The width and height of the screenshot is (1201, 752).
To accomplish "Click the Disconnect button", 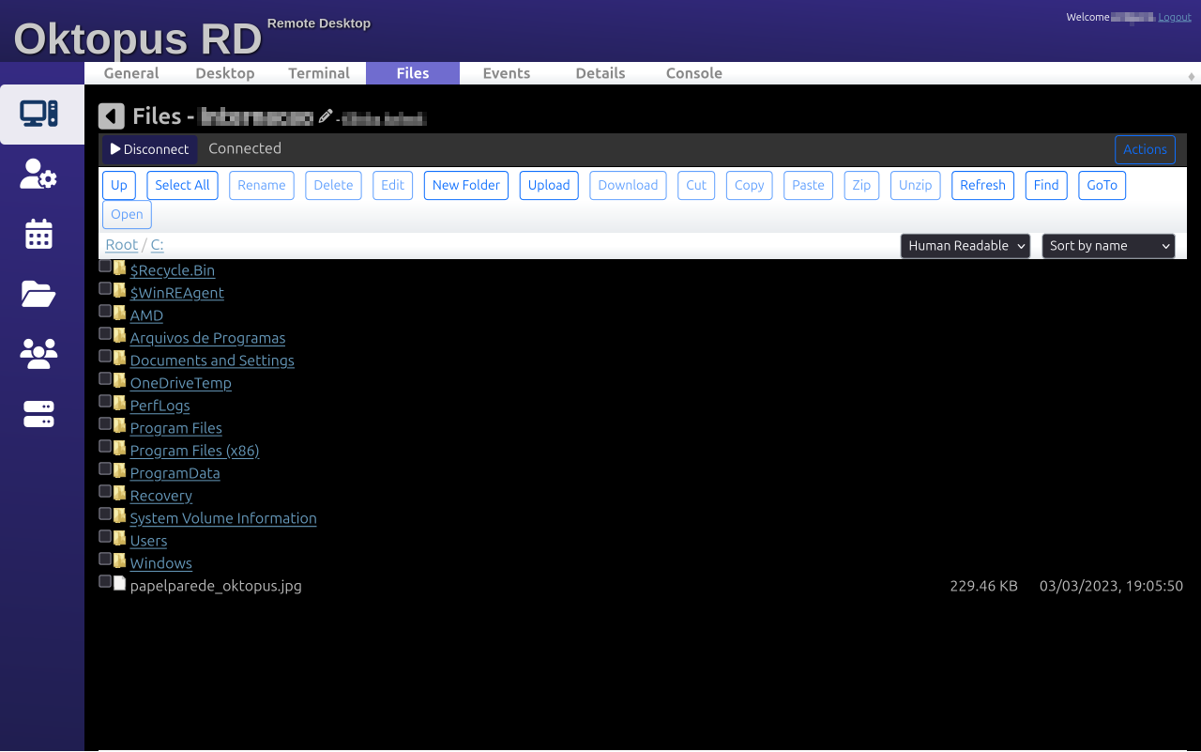I will coord(150,149).
